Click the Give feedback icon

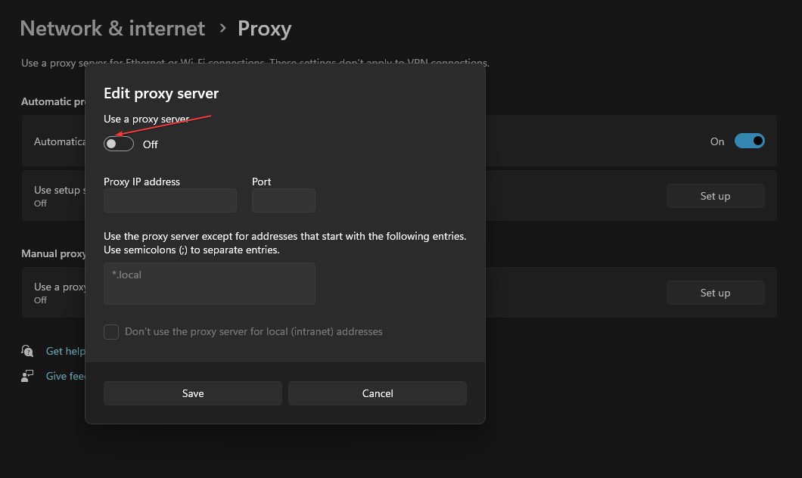tap(28, 376)
